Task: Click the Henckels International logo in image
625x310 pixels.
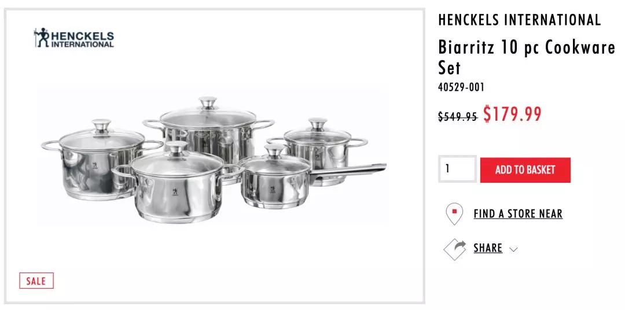Action: tap(73, 38)
